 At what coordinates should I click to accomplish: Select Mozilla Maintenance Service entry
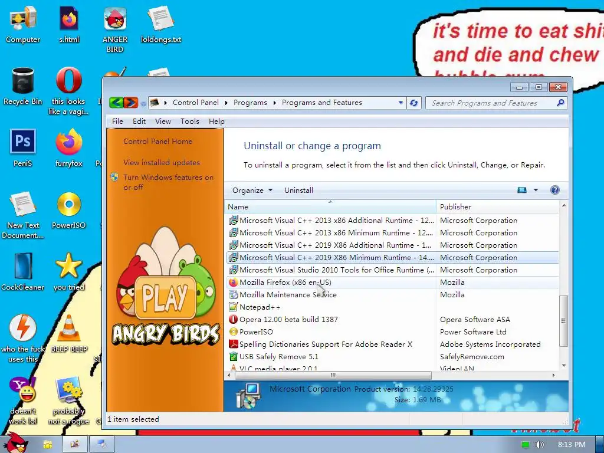pos(392,295)
